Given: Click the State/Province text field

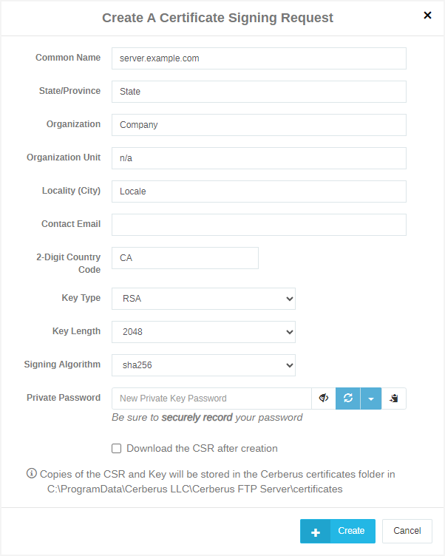Looking at the screenshot, I should point(259,92).
